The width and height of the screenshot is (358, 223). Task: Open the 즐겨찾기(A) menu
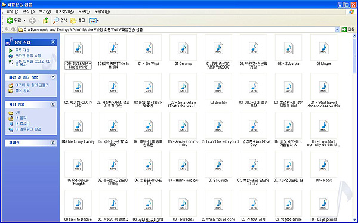click(x=64, y=11)
